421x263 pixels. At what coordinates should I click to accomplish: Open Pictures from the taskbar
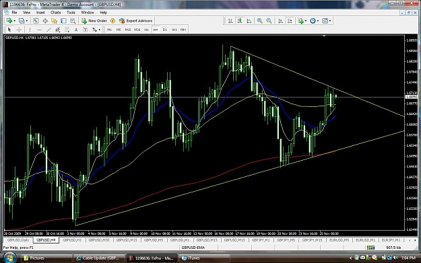(x=46, y=258)
